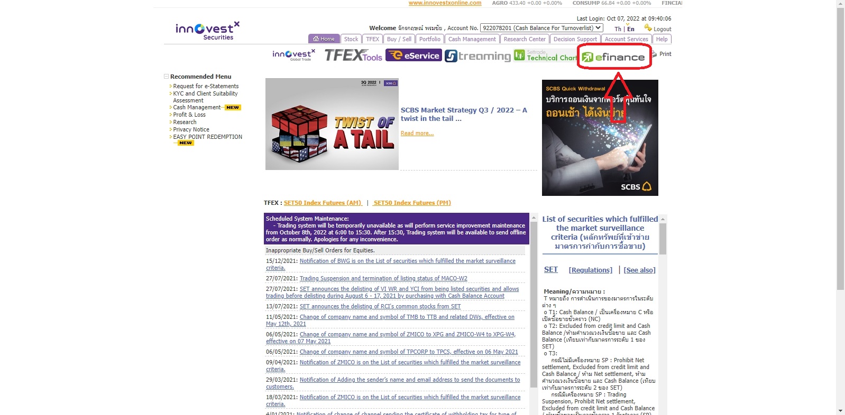Open the Account Services tab

point(627,39)
